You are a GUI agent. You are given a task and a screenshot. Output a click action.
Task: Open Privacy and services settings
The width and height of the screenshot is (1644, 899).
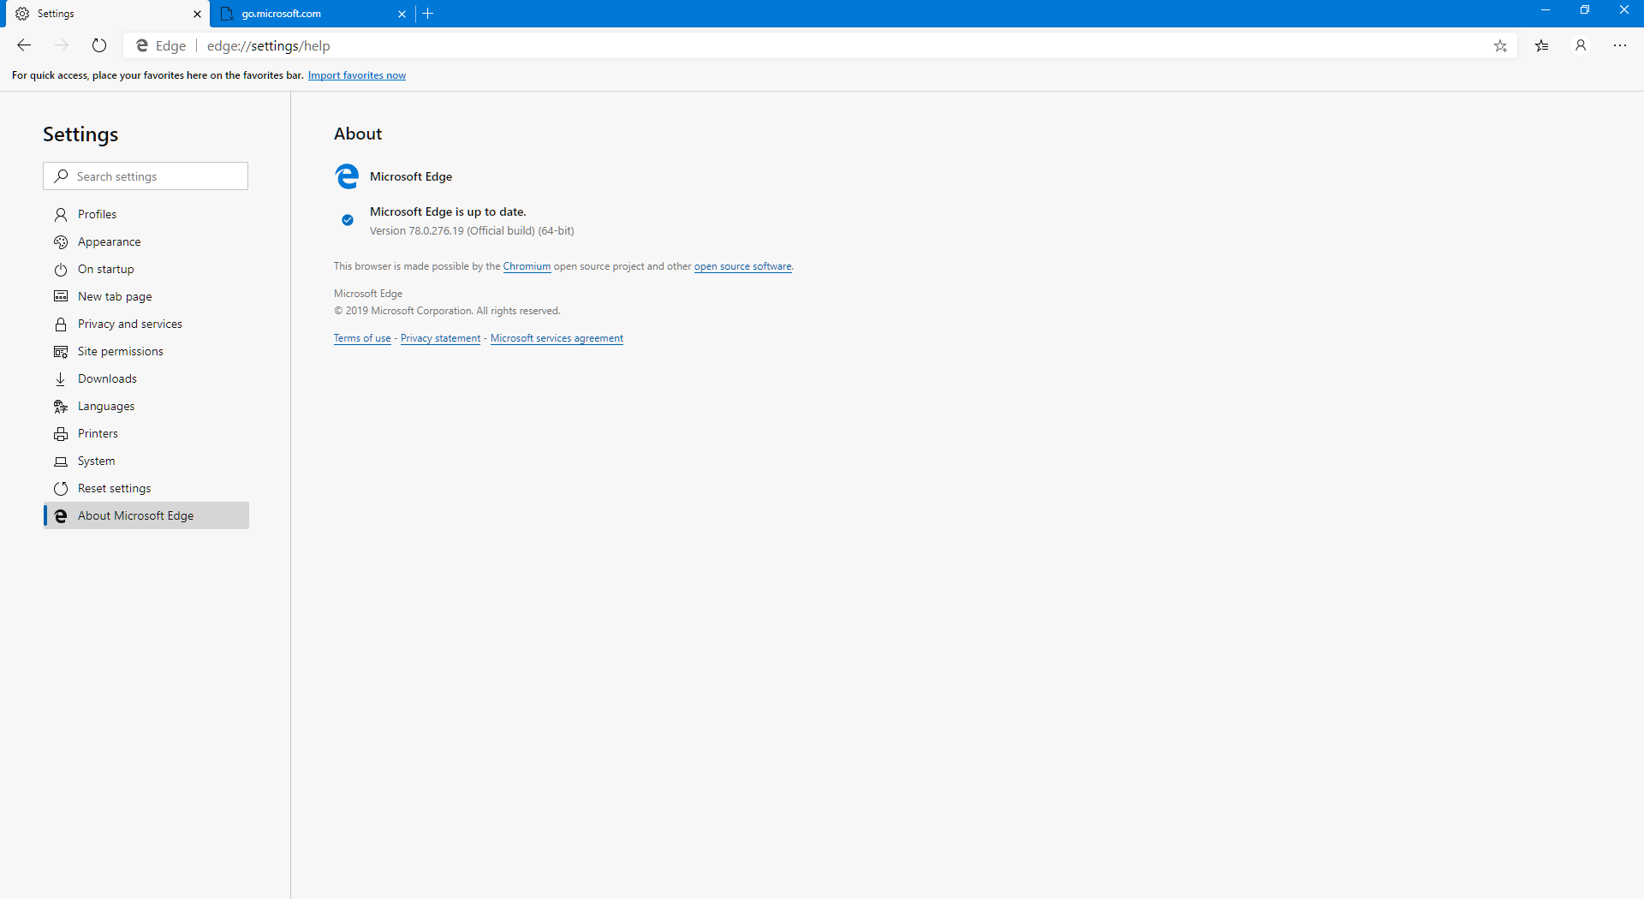click(x=146, y=324)
